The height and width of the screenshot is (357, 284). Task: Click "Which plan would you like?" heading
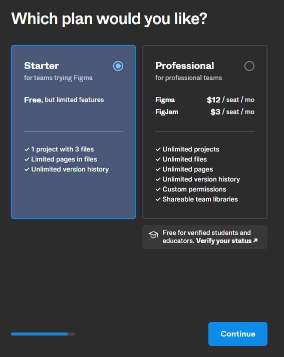[x=109, y=18]
